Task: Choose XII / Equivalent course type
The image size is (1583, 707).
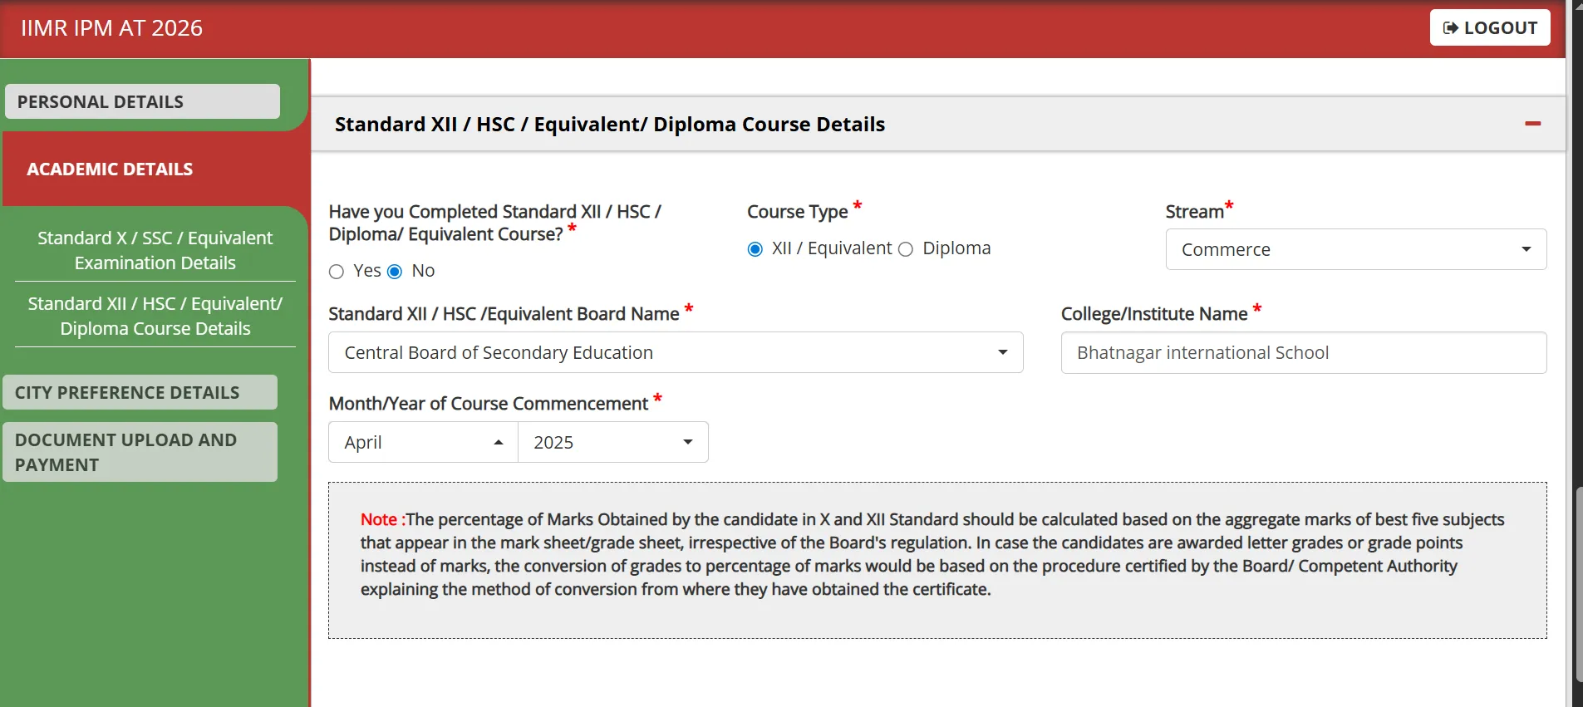Action: tap(755, 249)
